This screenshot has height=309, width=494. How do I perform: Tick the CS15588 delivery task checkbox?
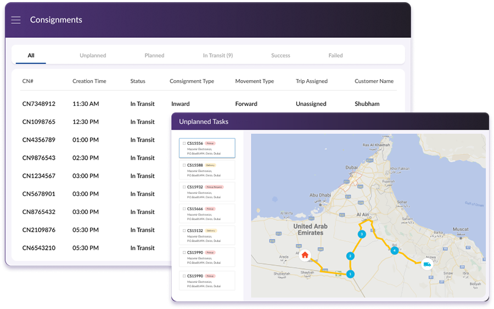(x=184, y=165)
